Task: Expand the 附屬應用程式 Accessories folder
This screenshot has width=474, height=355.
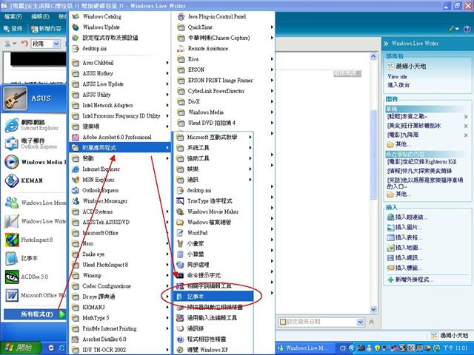Action: click(x=120, y=148)
